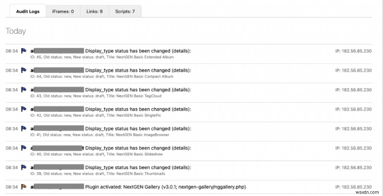This screenshot has width=383, height=196.
Task: Click the IP address on the Extended Album row
Action: click(354, 50)
